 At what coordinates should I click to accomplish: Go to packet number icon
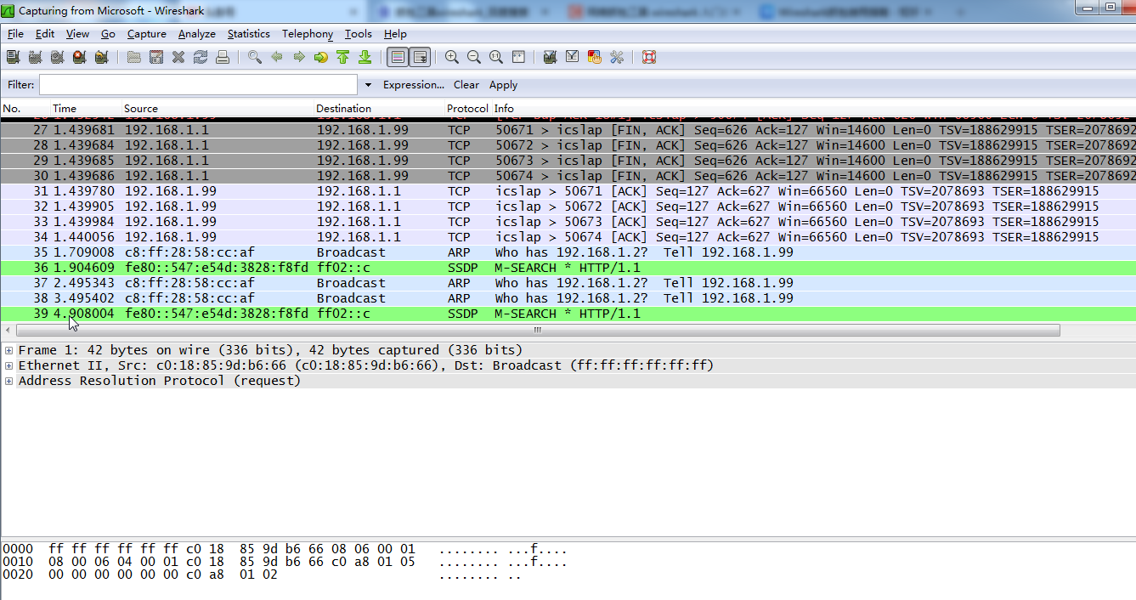321,57
